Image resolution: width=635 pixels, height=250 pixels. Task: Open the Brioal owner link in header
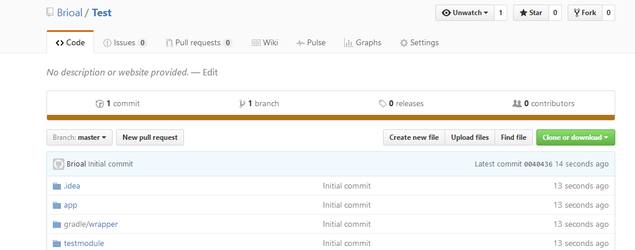coord(69,13)
